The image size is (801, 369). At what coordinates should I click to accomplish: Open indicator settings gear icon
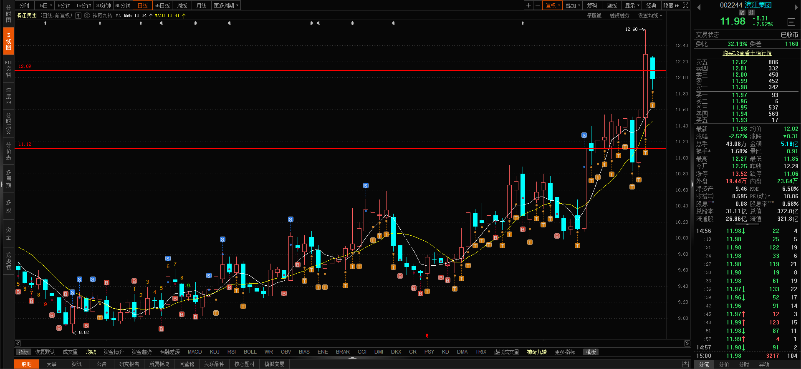[87, 15]
